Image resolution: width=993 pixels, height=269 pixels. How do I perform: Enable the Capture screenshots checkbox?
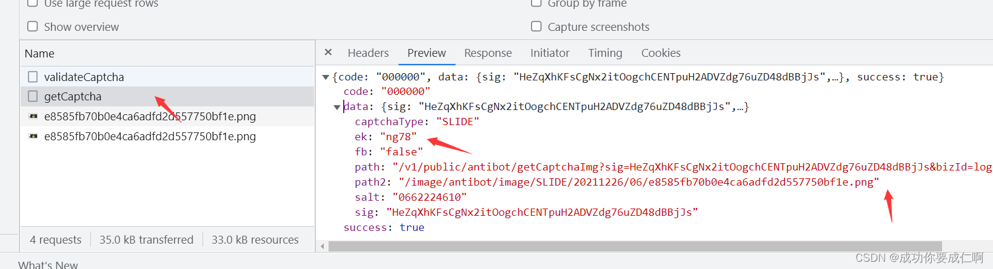[x=536, y=27]
